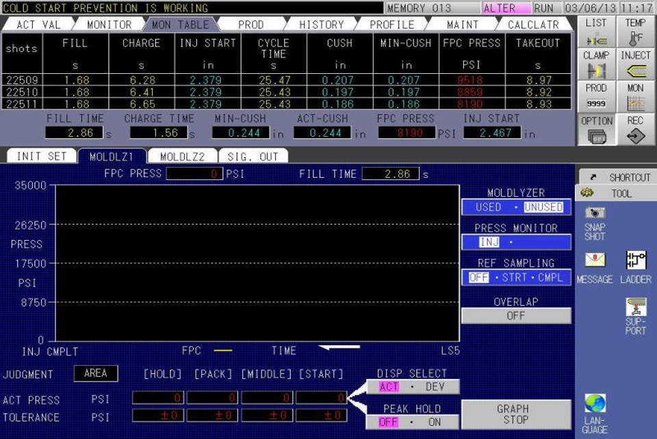The height and width of the screenshot is (439, 657).
Task: Open the TEMP settings icon
Action: pyautogui.click(x=635, y=31)
